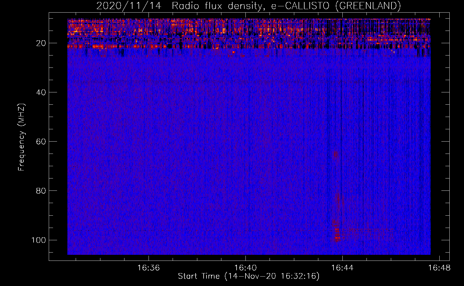Select the 16:48 time axis label
The image size is (464, 286).
pyautogui.click(x=439, y=268)
